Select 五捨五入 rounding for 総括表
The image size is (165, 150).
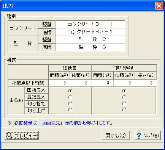pos(70,97)
